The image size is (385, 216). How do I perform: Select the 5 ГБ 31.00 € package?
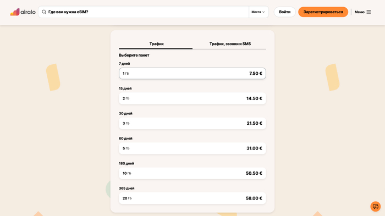[193, 148]
